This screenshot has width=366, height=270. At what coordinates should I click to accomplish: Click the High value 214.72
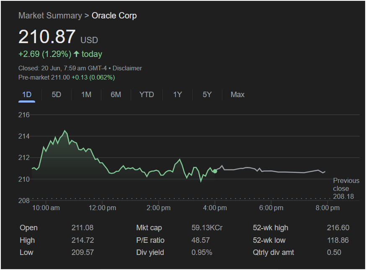pos(82,240)
